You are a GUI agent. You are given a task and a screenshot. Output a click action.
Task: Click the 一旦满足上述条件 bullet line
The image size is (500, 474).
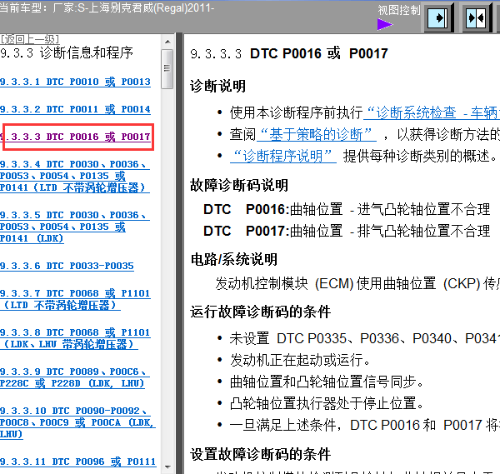click(365, 425)
